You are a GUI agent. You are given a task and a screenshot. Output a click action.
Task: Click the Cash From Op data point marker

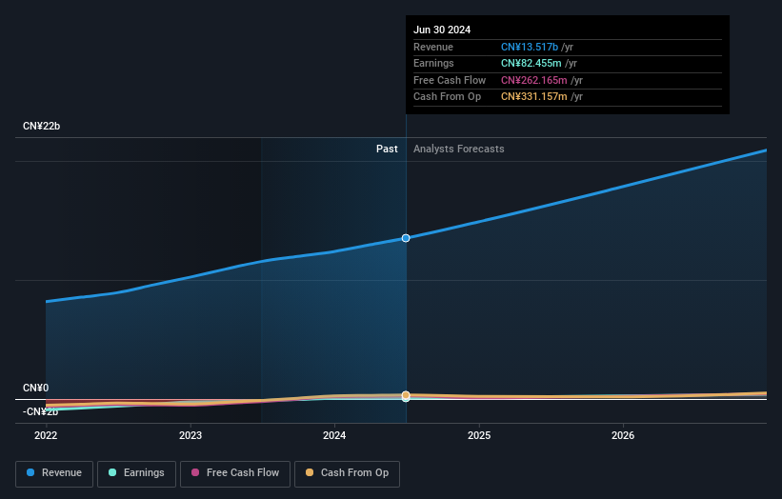pos(406,395)
